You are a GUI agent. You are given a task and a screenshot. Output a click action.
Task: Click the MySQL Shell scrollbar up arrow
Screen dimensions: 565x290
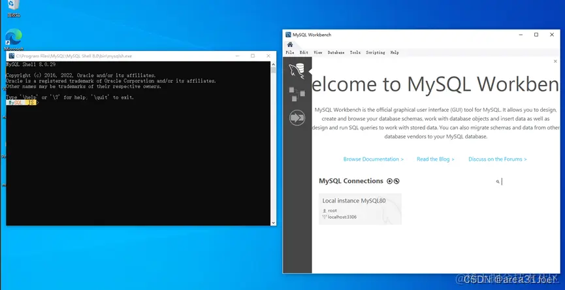(274, 64)
